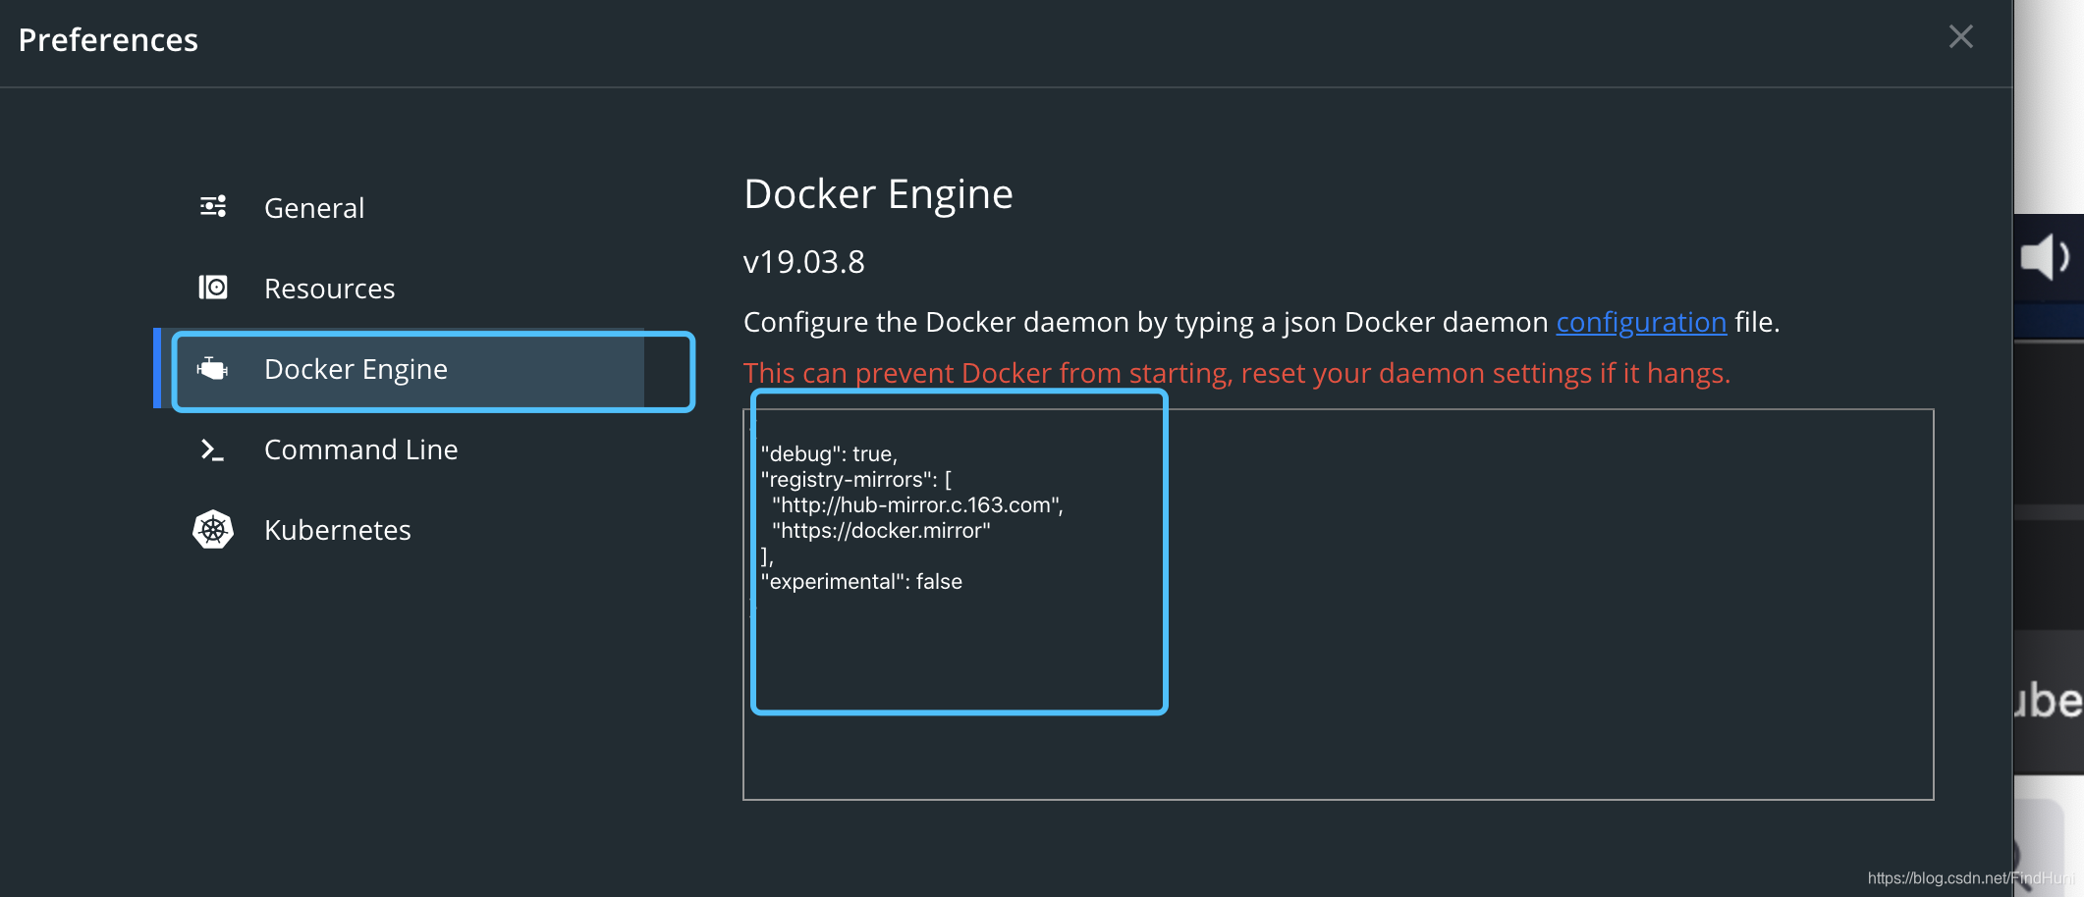Click the hub-mirror.c.163.com mirror entry
2084x897 pixels.
[917, 504]
